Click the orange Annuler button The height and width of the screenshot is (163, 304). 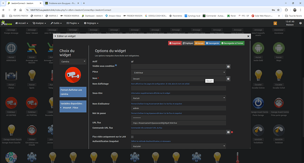[x=199, y=43]
